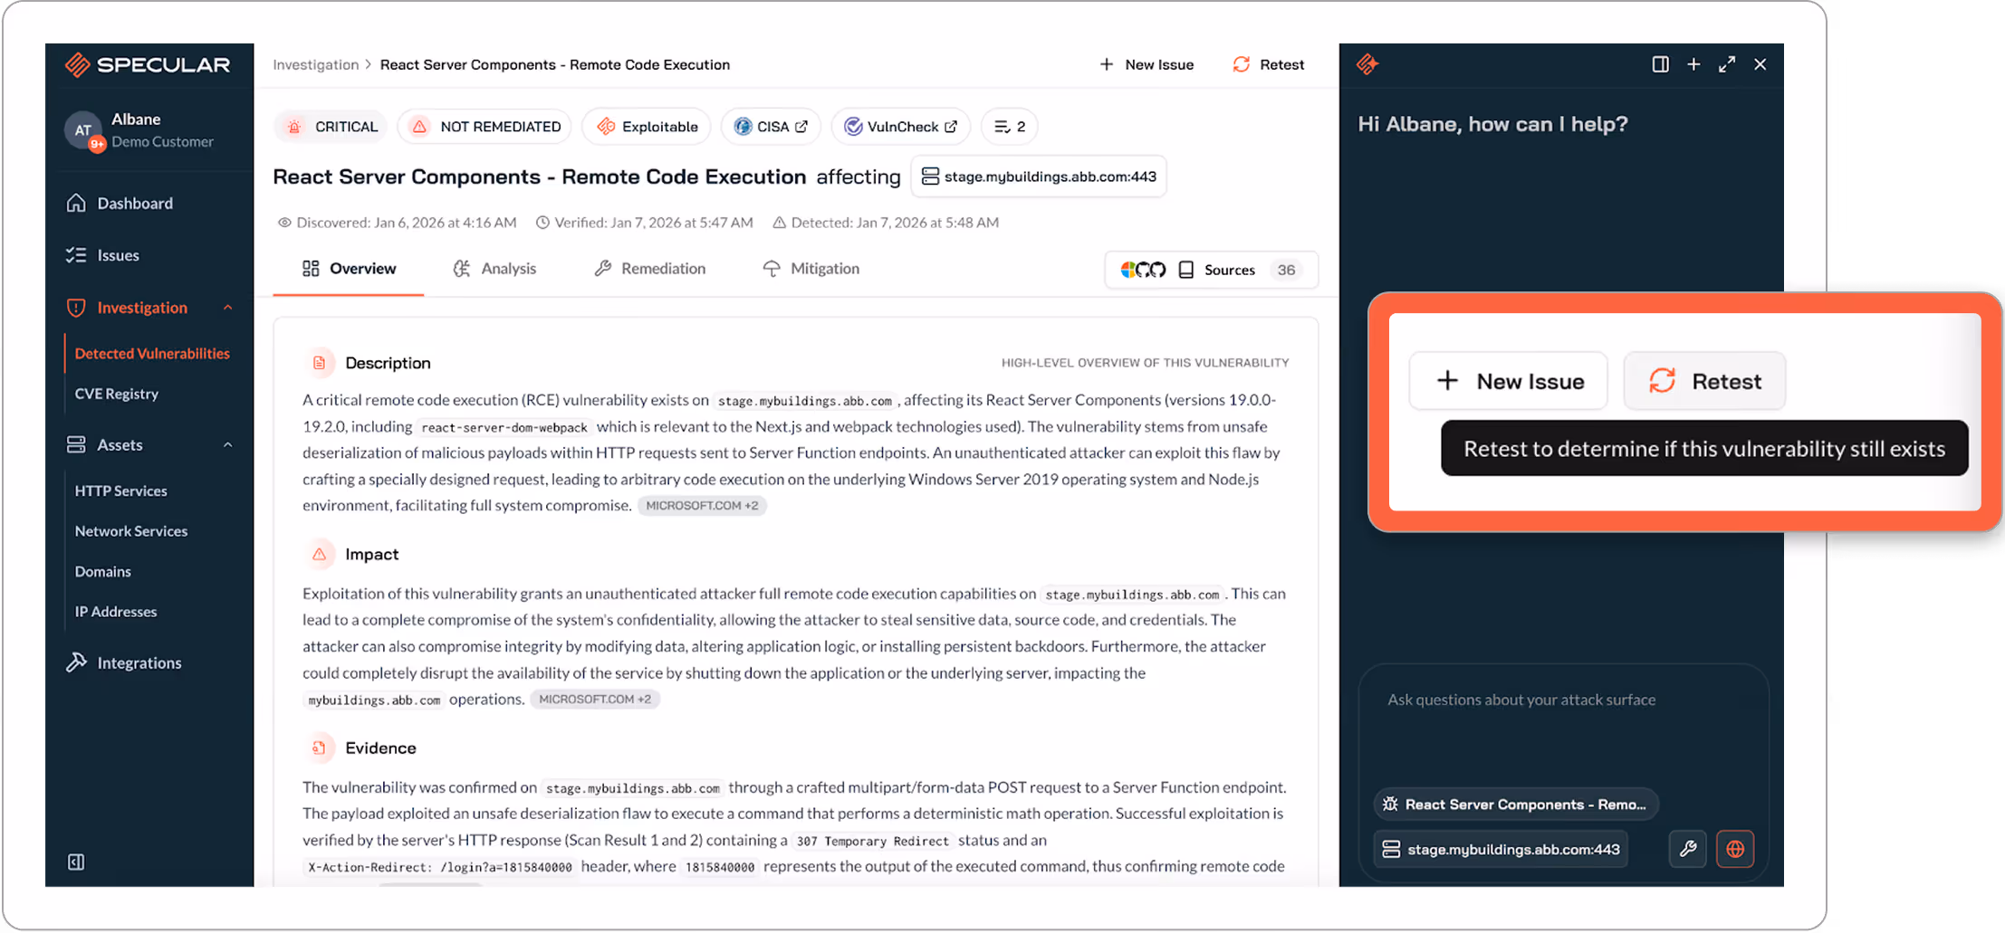Click the Description section icon
The image size is (2005, 933).
[x=319, y=363]
